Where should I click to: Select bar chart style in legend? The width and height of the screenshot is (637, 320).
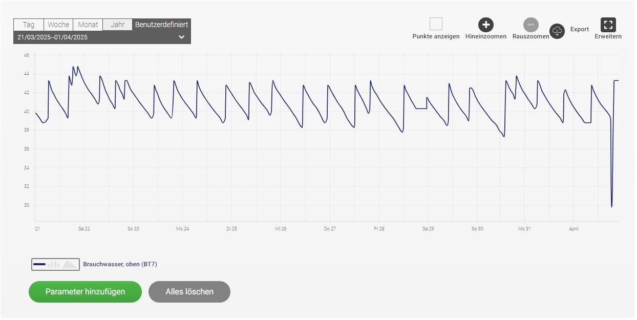(53, 264)
